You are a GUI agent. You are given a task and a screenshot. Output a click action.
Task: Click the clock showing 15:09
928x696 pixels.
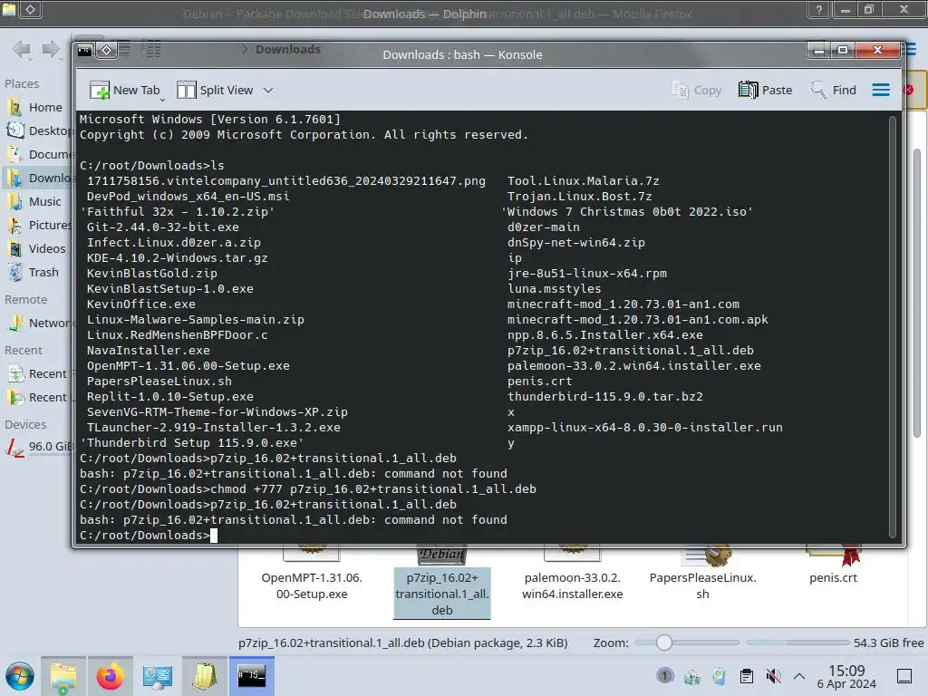[x=846, y=676]
